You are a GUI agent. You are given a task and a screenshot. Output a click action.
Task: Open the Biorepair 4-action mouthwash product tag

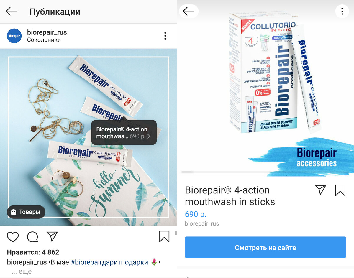124,133
